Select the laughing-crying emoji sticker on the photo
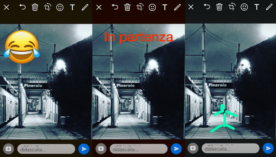The height and width of the screenshot is (157, 276). point(22,45)
